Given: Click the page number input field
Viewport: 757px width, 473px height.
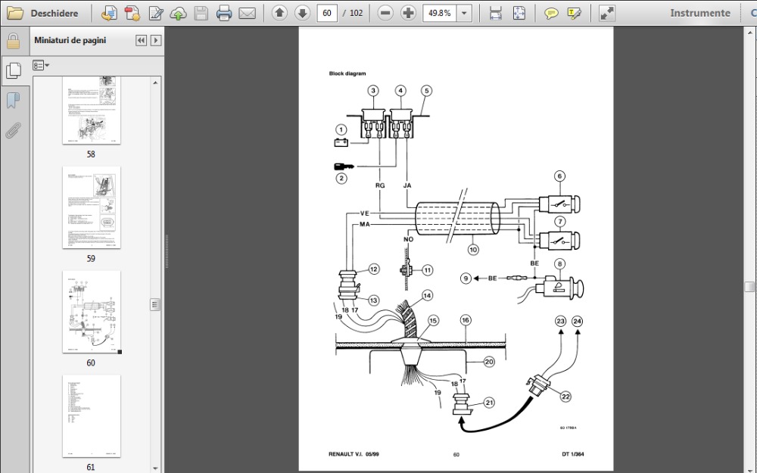Looking at the screenshot, I should pos(328,13).
